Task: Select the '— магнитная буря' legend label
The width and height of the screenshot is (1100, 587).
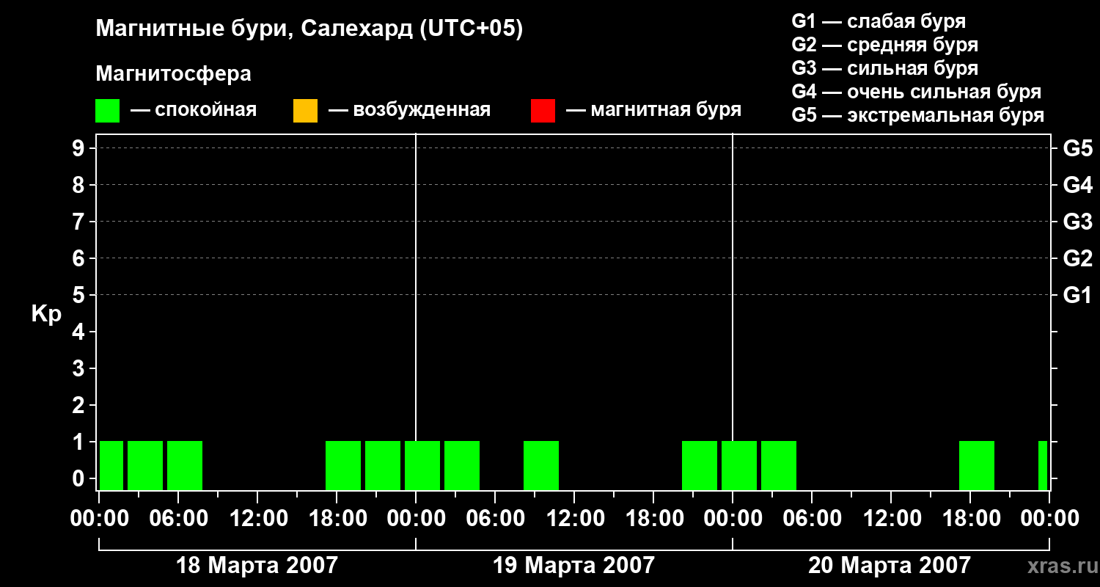Action: tap(654, 110)
